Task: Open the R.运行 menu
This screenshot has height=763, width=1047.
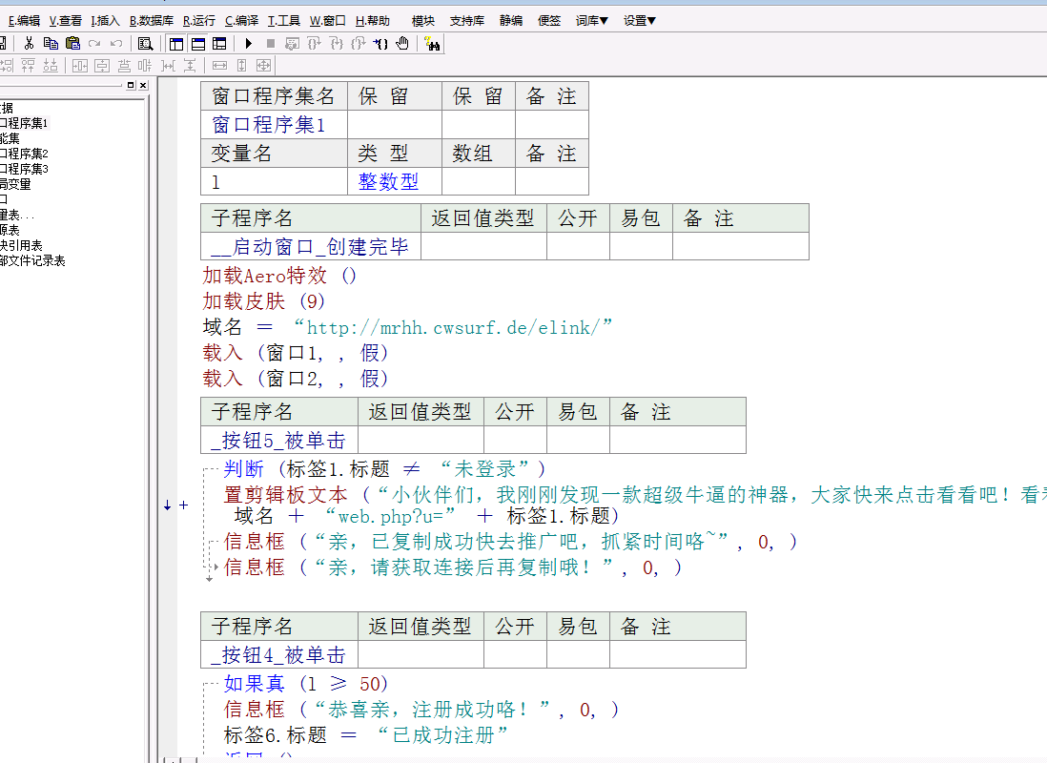Action: 198,20
